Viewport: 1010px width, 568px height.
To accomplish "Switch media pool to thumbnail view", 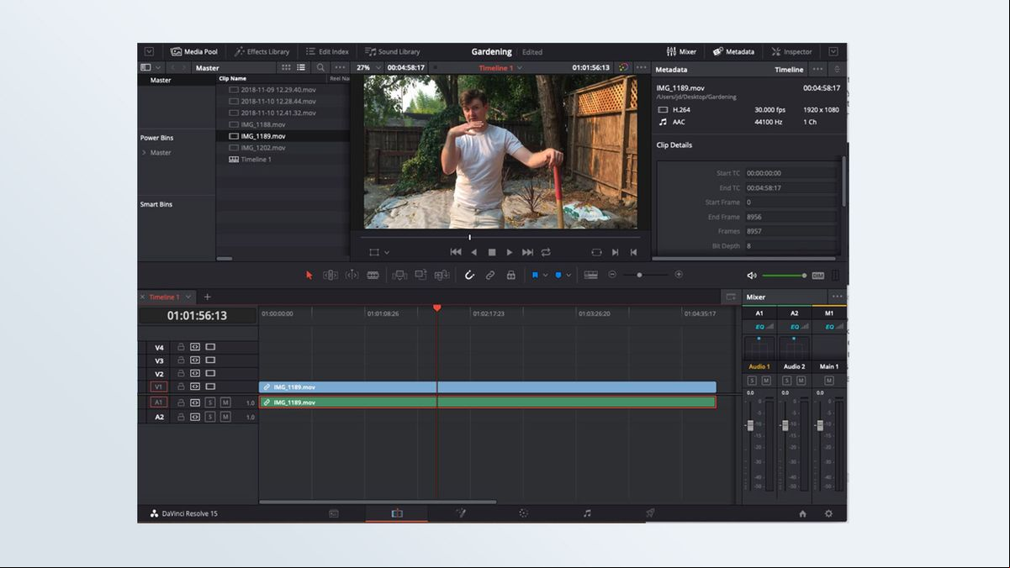I will 286,68.
